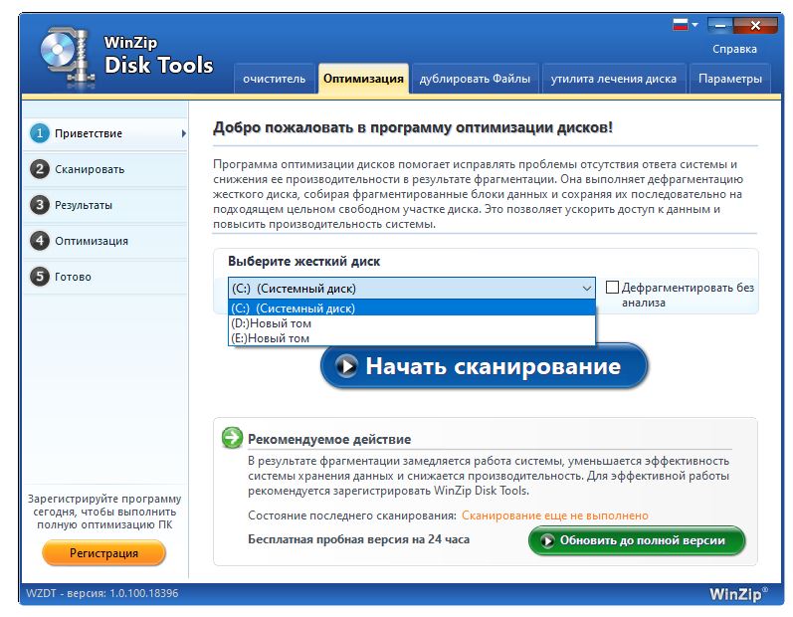Click the Выберите жесткий диск label
793x617 pixels.
tap(303, 262)
